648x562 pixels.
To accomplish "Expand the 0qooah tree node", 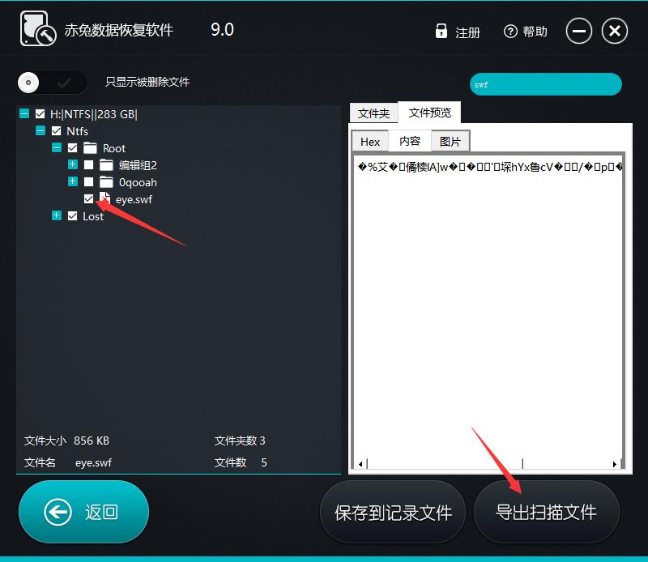I will (73, 182).
